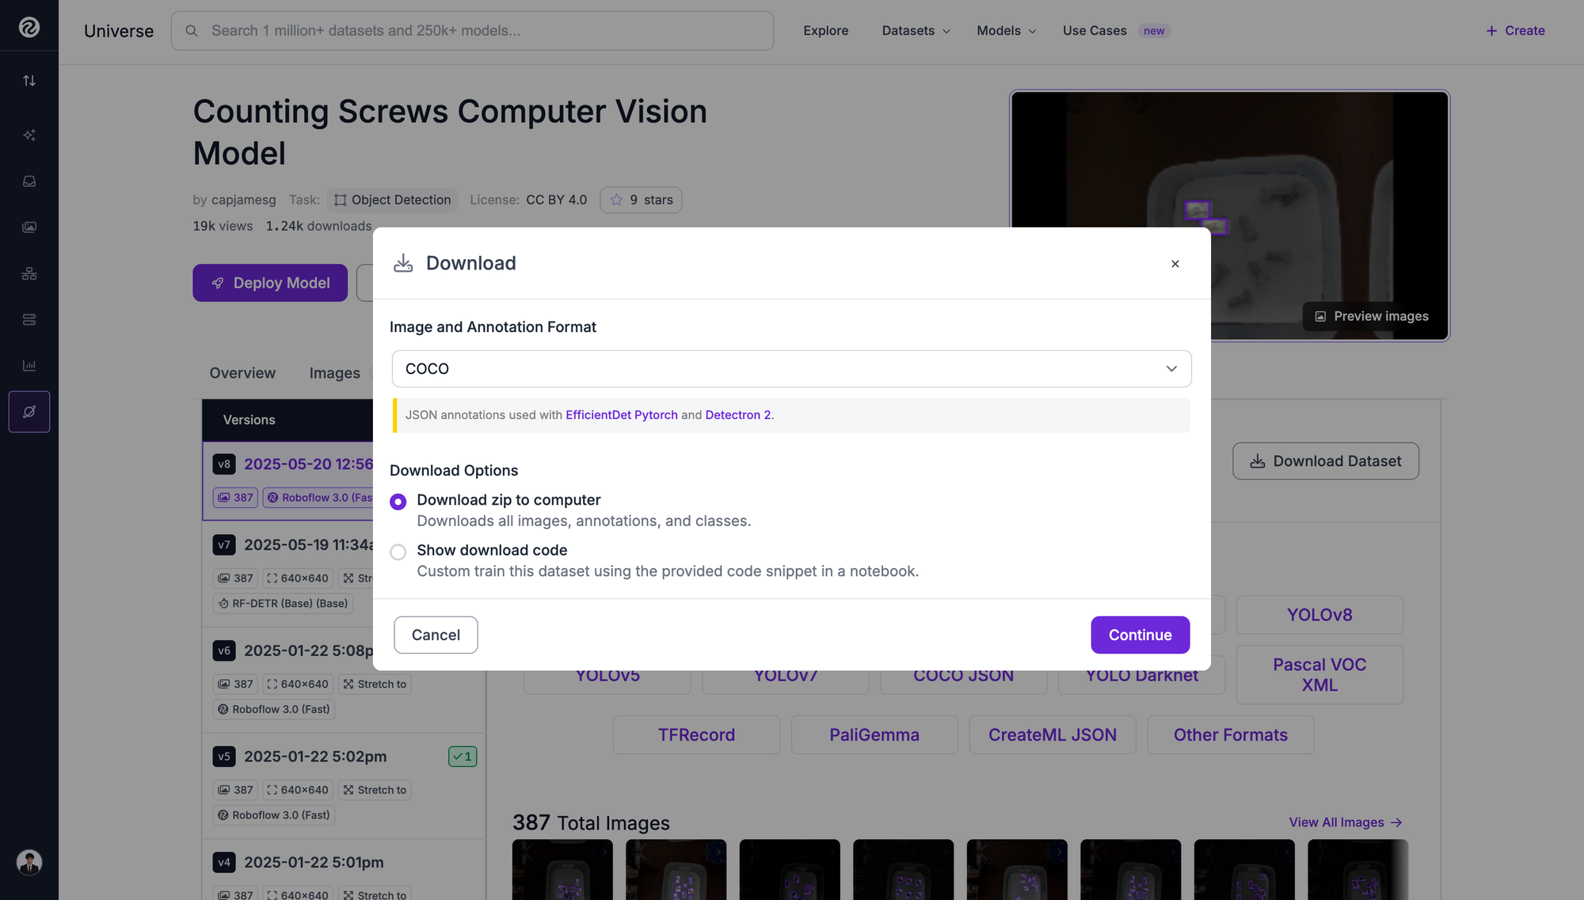The height and width of the screenshot is (900, 1584).
Task: Open the inbox tray sidebar icon
Action: click(29, 181)
